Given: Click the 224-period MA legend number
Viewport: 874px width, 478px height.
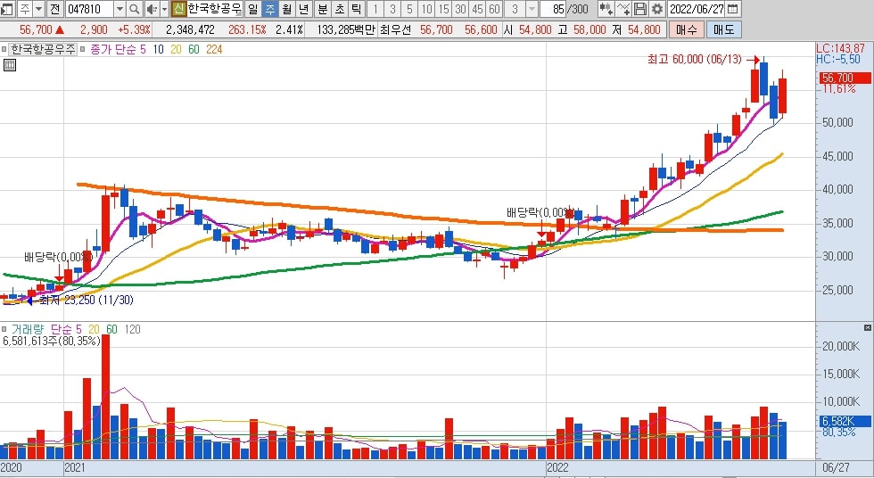Looking at the screenshot, I should [214, 50].
